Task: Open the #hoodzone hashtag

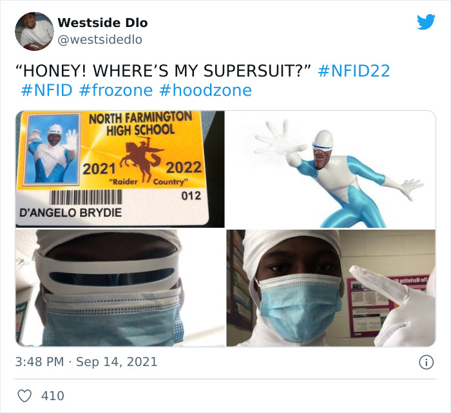Action: tap(206, 90)
